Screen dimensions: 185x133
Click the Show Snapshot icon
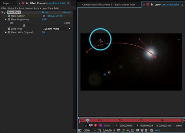[123, 130]
